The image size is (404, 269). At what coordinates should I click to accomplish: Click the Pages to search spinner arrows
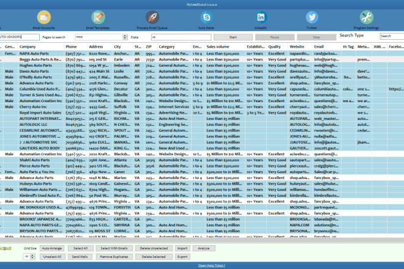[x=125, y=37]
